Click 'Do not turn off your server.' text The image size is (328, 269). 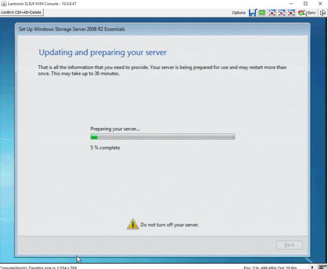[x=170, y=225]
